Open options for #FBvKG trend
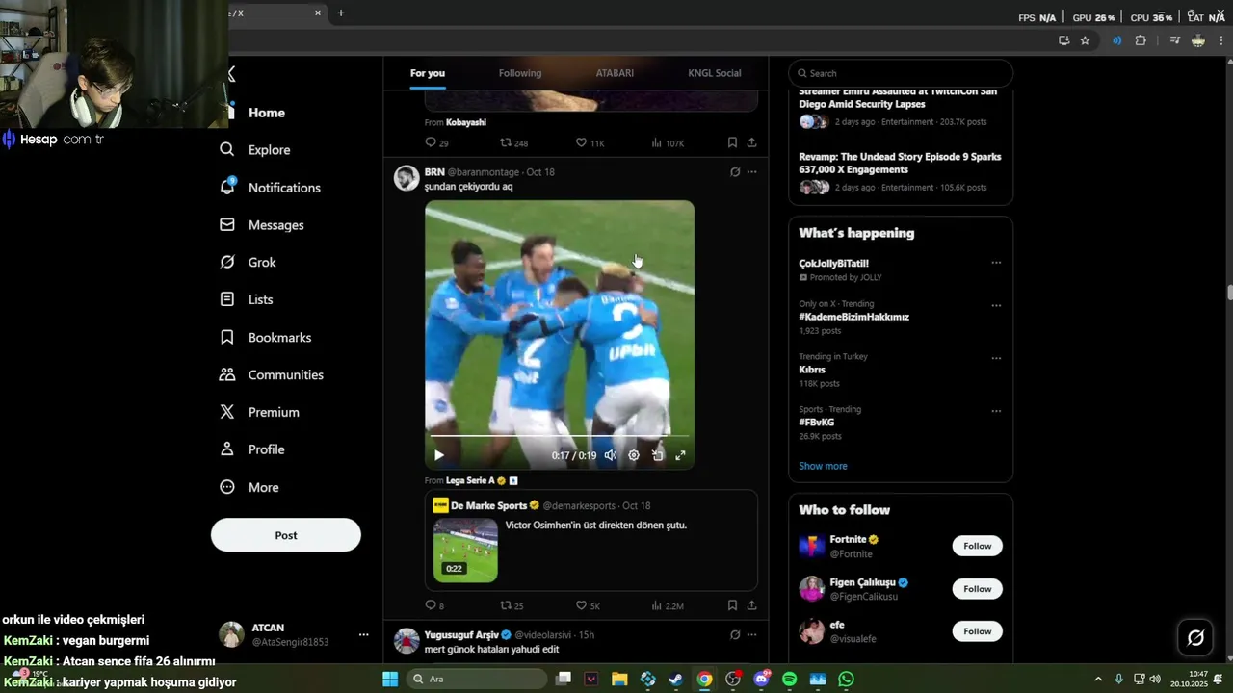This screenshot has height=693, width=1233. click(x=996, y=411)
